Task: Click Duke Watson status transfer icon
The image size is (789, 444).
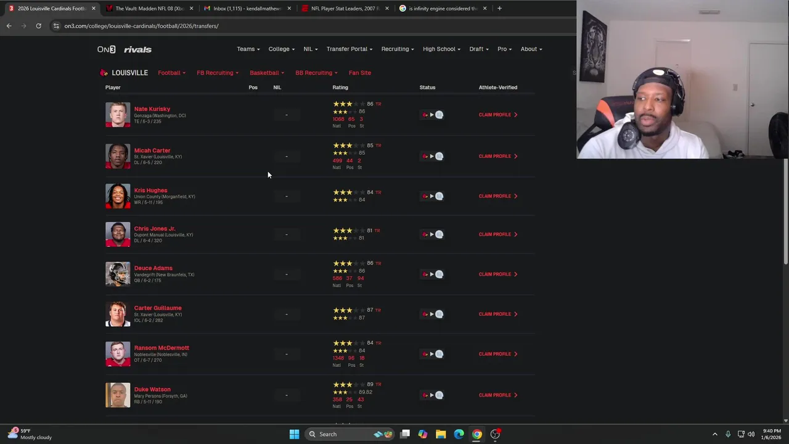Action: click(x=432, y=395)
